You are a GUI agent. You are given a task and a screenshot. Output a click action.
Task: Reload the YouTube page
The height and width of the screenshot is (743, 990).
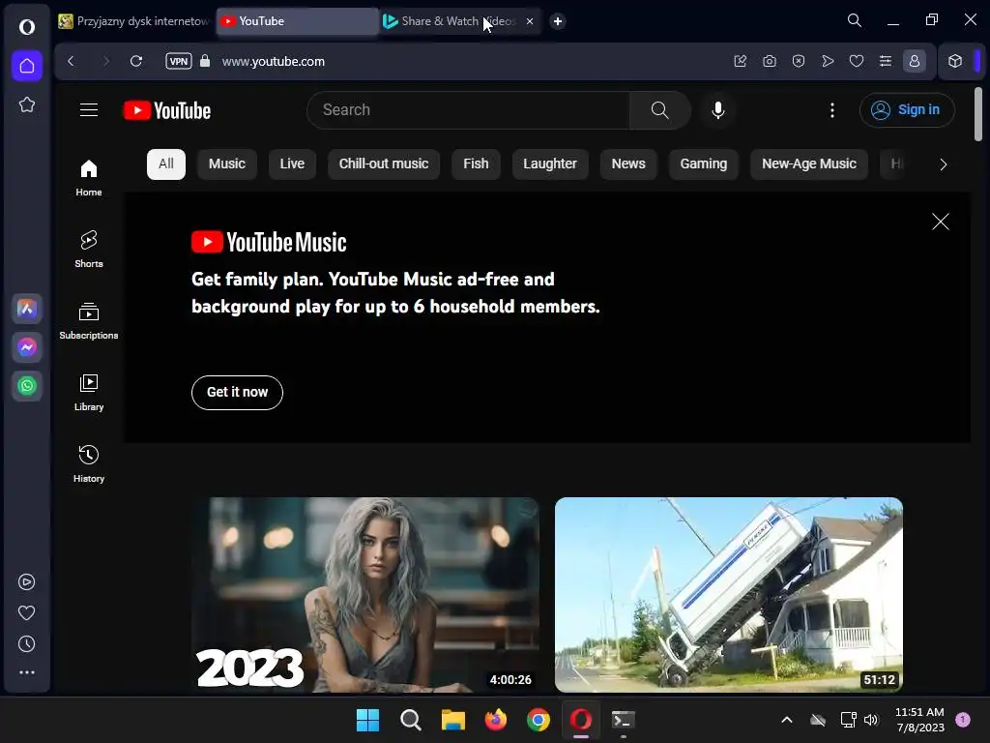pyautogui.click(x=136, y=61)
